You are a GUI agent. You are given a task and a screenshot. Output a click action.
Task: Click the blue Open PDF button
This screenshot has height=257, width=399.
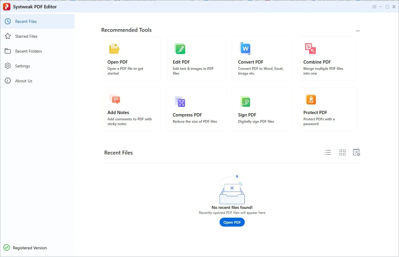pyautogui.click(x=232, y=222)
